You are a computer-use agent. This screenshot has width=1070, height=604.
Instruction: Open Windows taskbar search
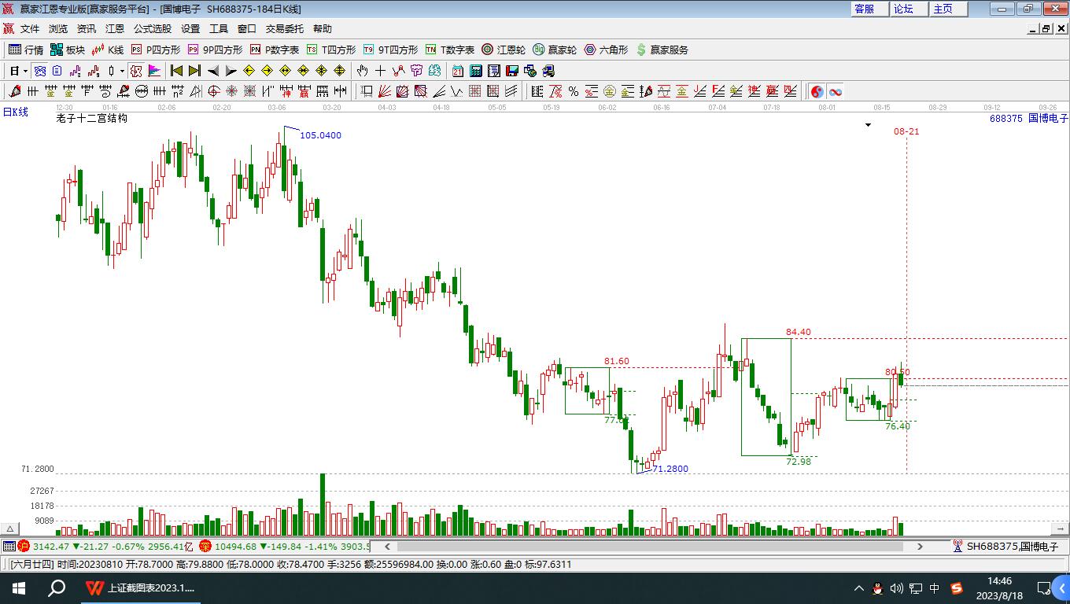coord(57,587)
